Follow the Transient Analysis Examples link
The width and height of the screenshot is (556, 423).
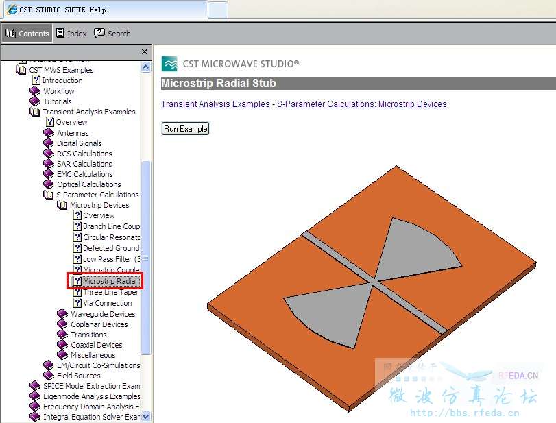(x=215, y=104)
